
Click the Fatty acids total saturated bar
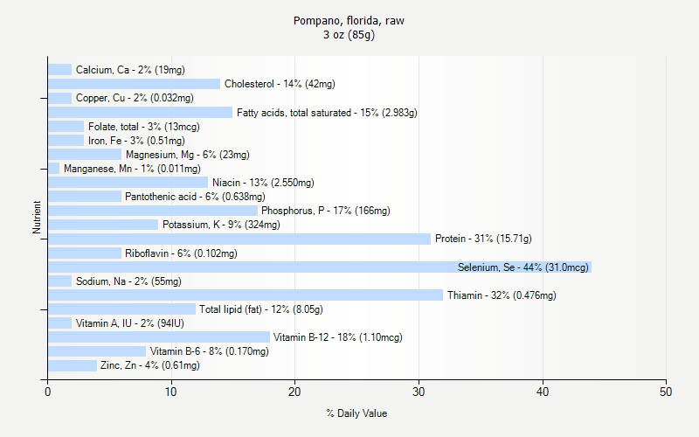(141, 113)
